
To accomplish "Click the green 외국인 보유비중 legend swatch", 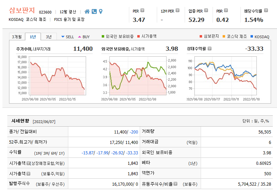I will [103, 36].
